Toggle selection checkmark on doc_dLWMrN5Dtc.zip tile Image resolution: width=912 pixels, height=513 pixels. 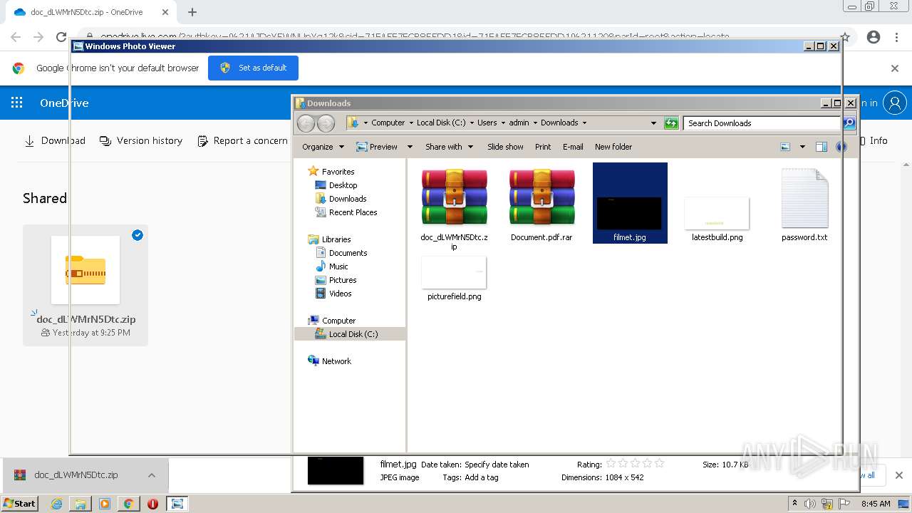pyautogui.click(x=138, y=235)
